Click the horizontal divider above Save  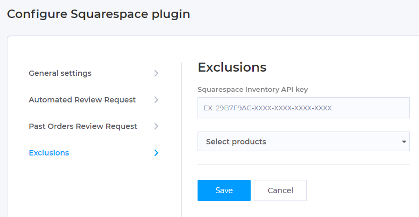[x=304, y=164]
